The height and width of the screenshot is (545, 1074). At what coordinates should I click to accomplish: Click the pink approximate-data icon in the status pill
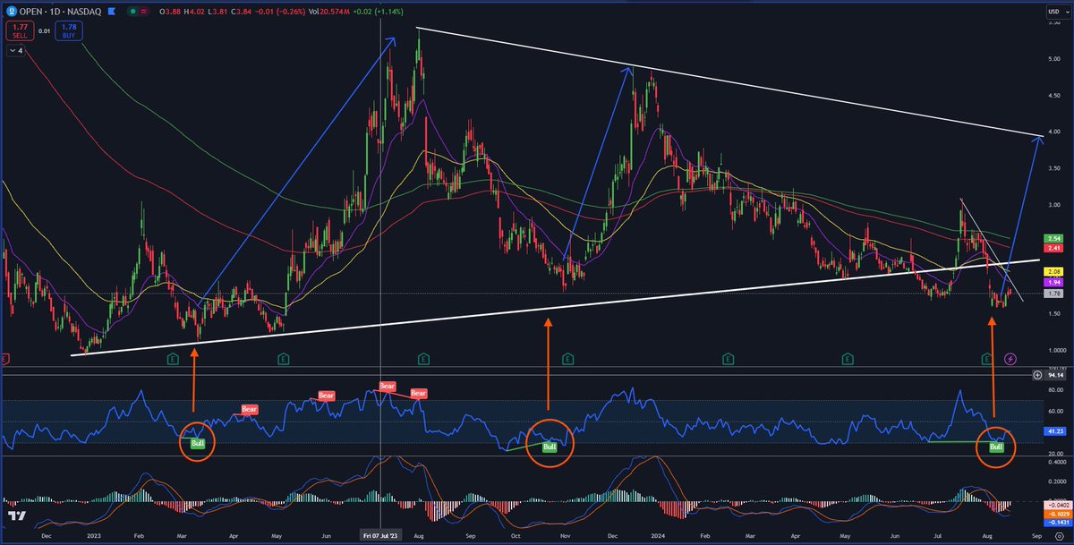point(144,11)
